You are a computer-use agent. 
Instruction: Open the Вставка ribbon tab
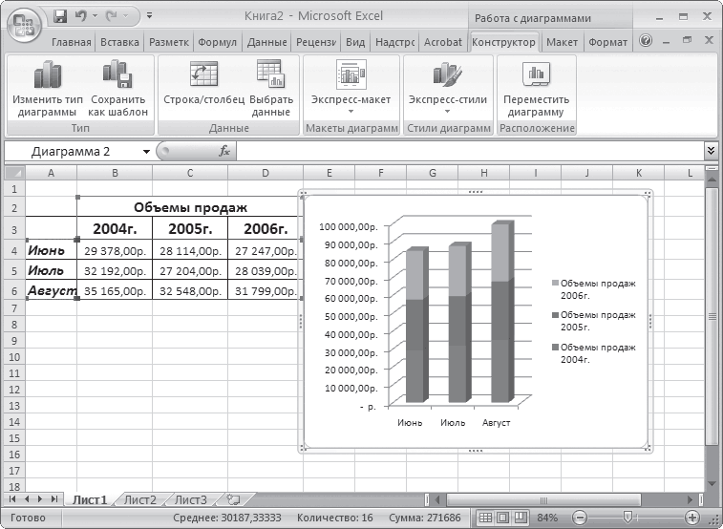[119, 42]
